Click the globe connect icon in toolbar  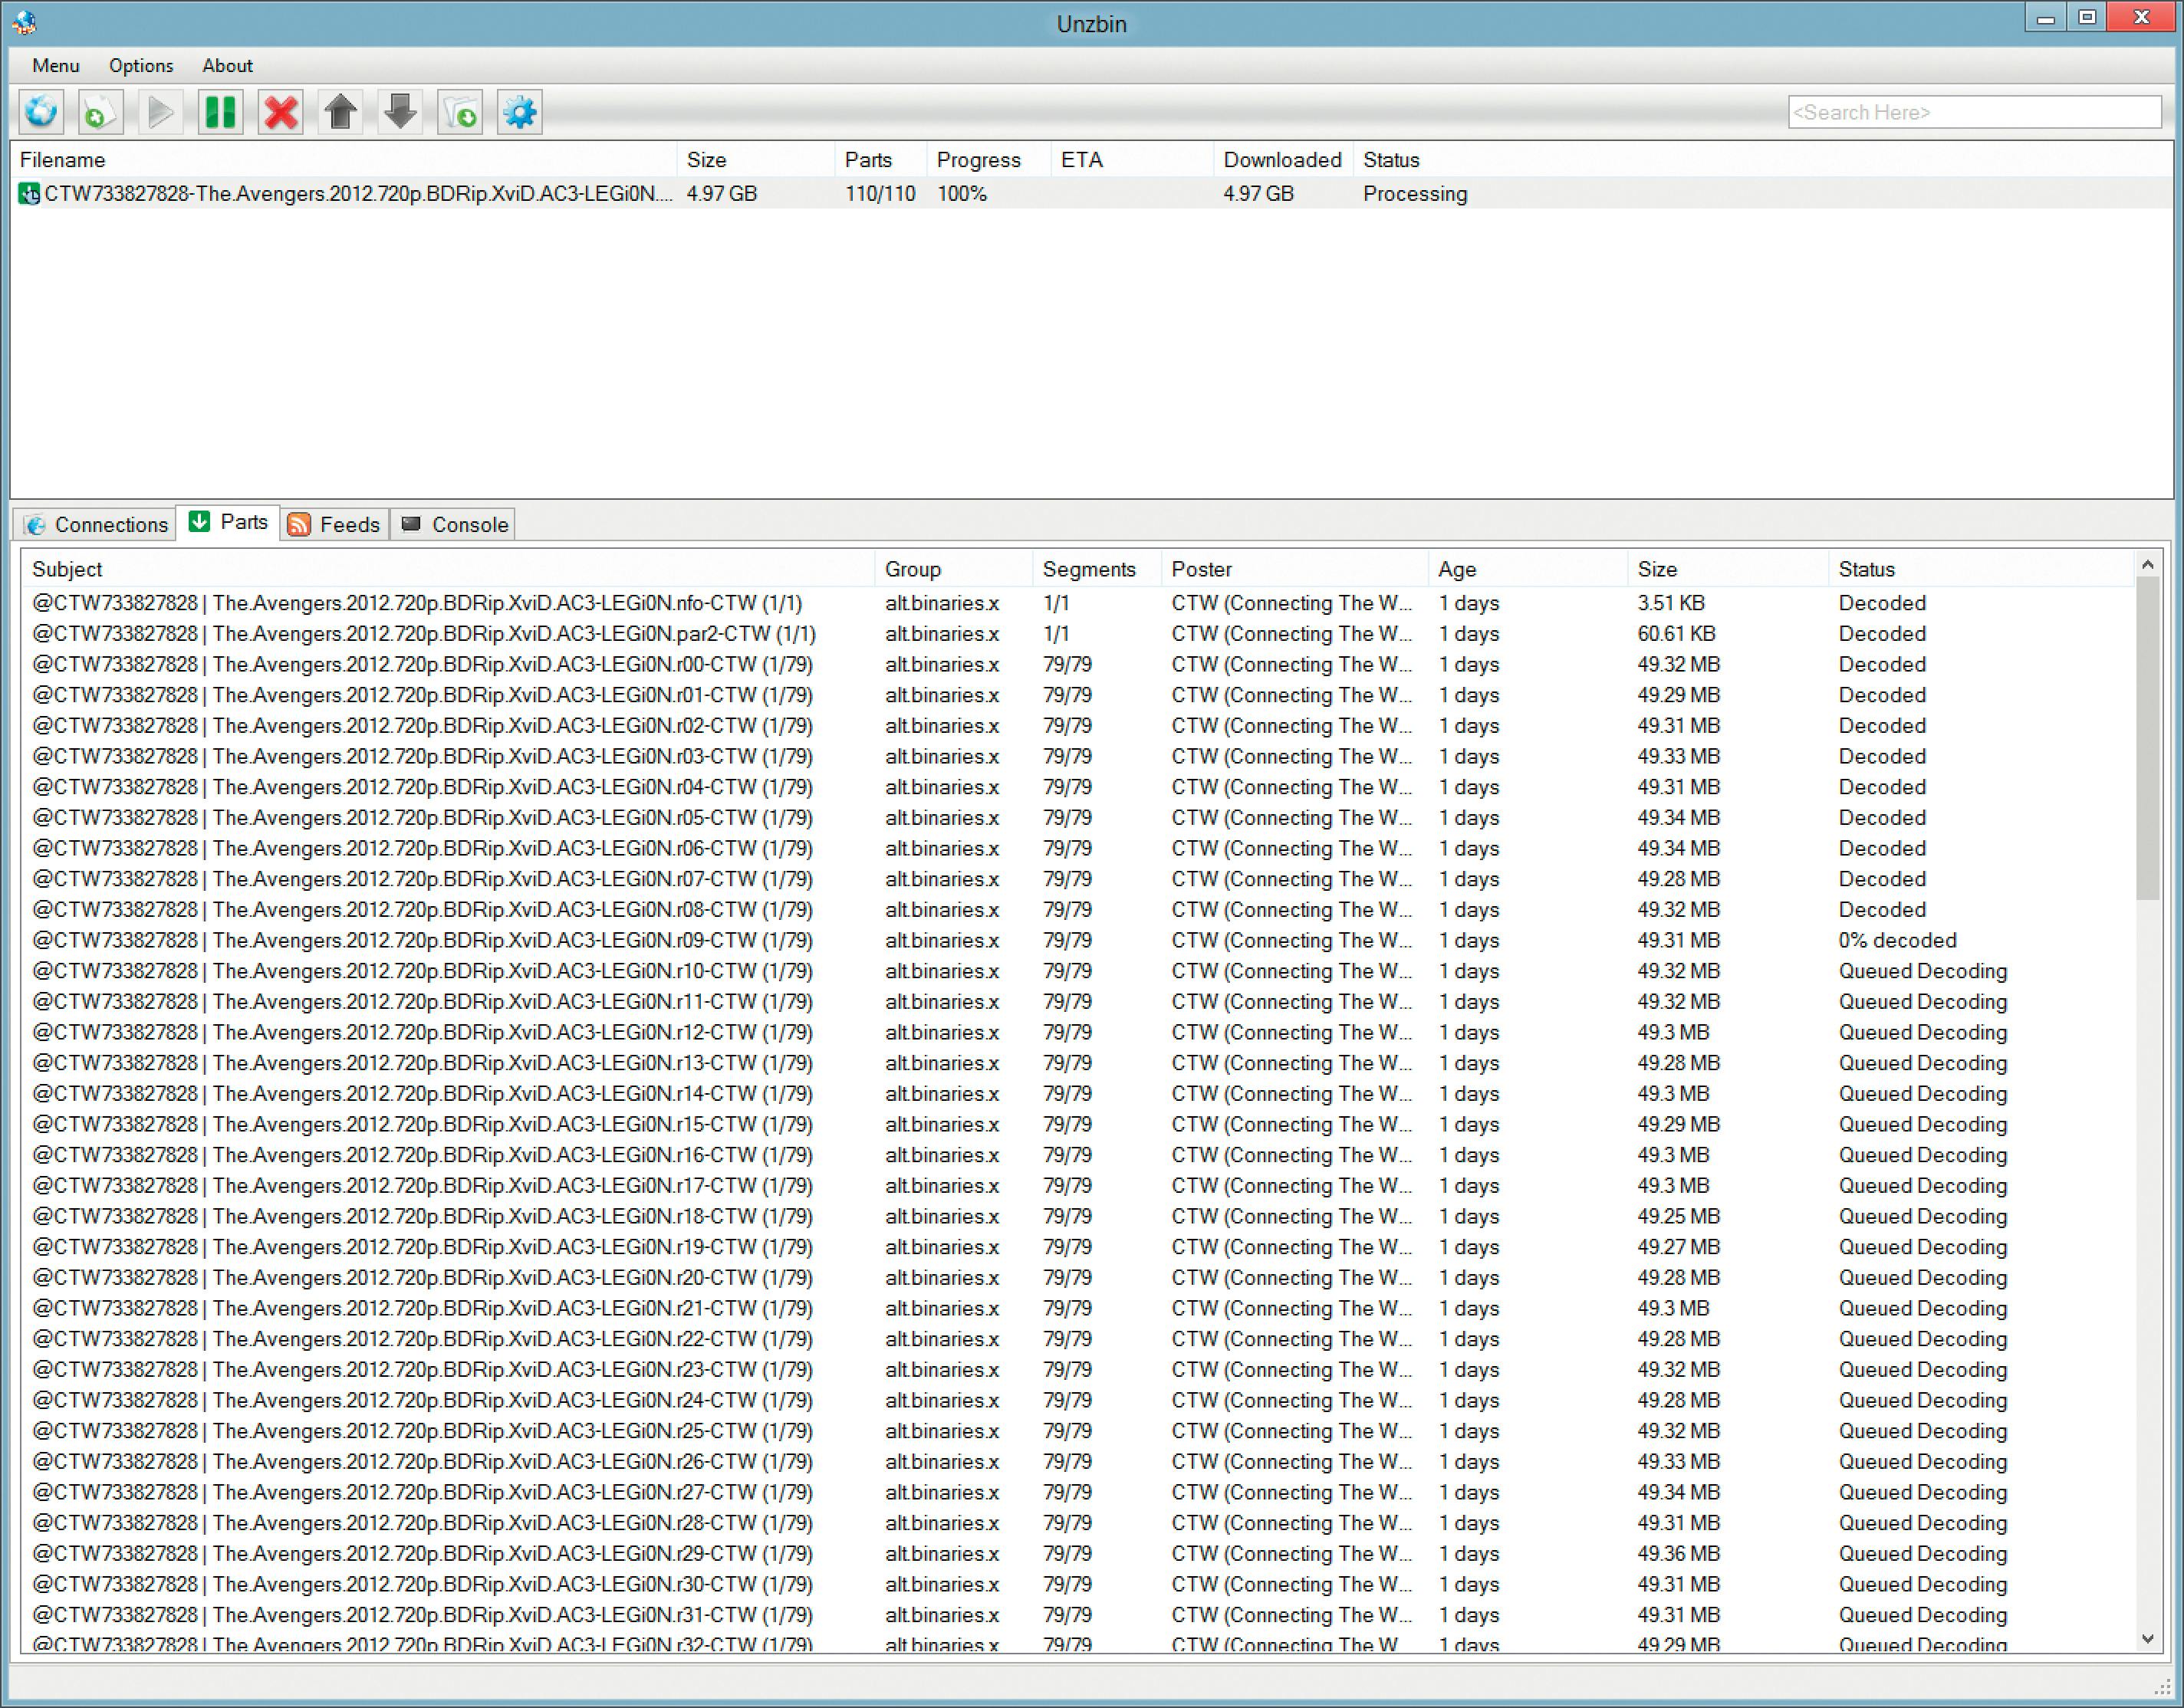tap(41, 112)
